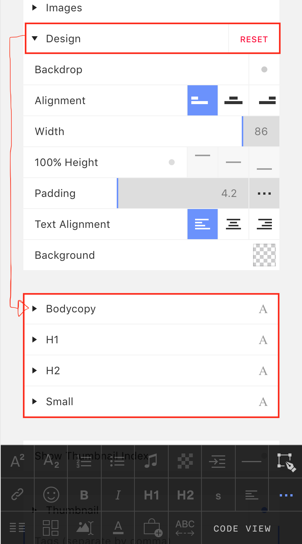Click the superscript icon in the toolbar
Image resolution: width=302 pixels, height=544 pixels.
point(17,461)
